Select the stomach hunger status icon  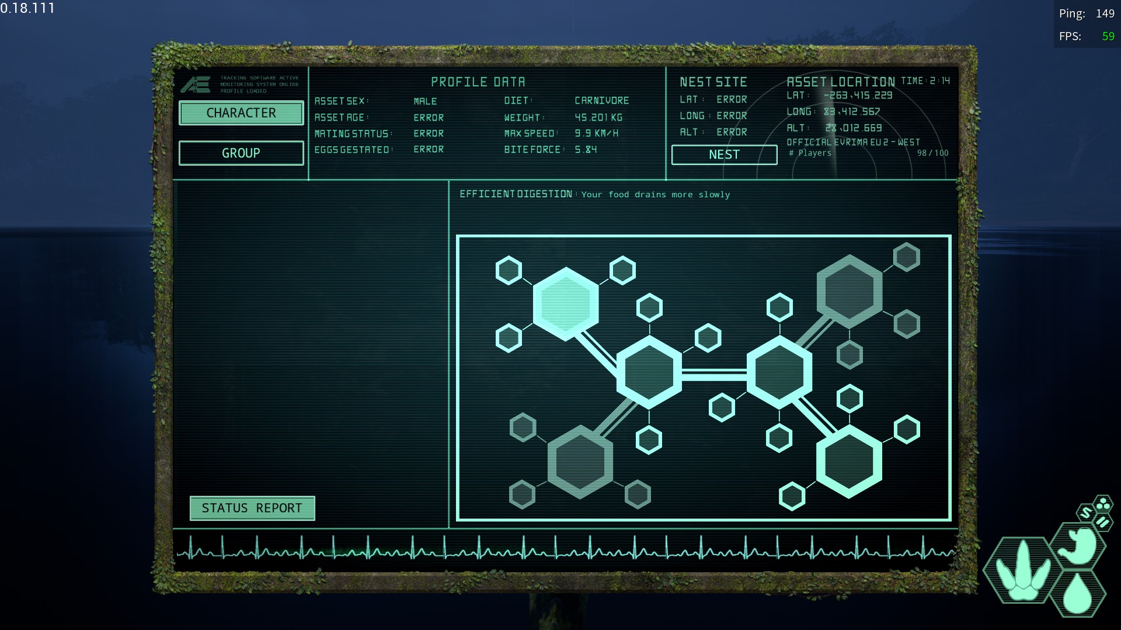click(x=1079, y=545)
